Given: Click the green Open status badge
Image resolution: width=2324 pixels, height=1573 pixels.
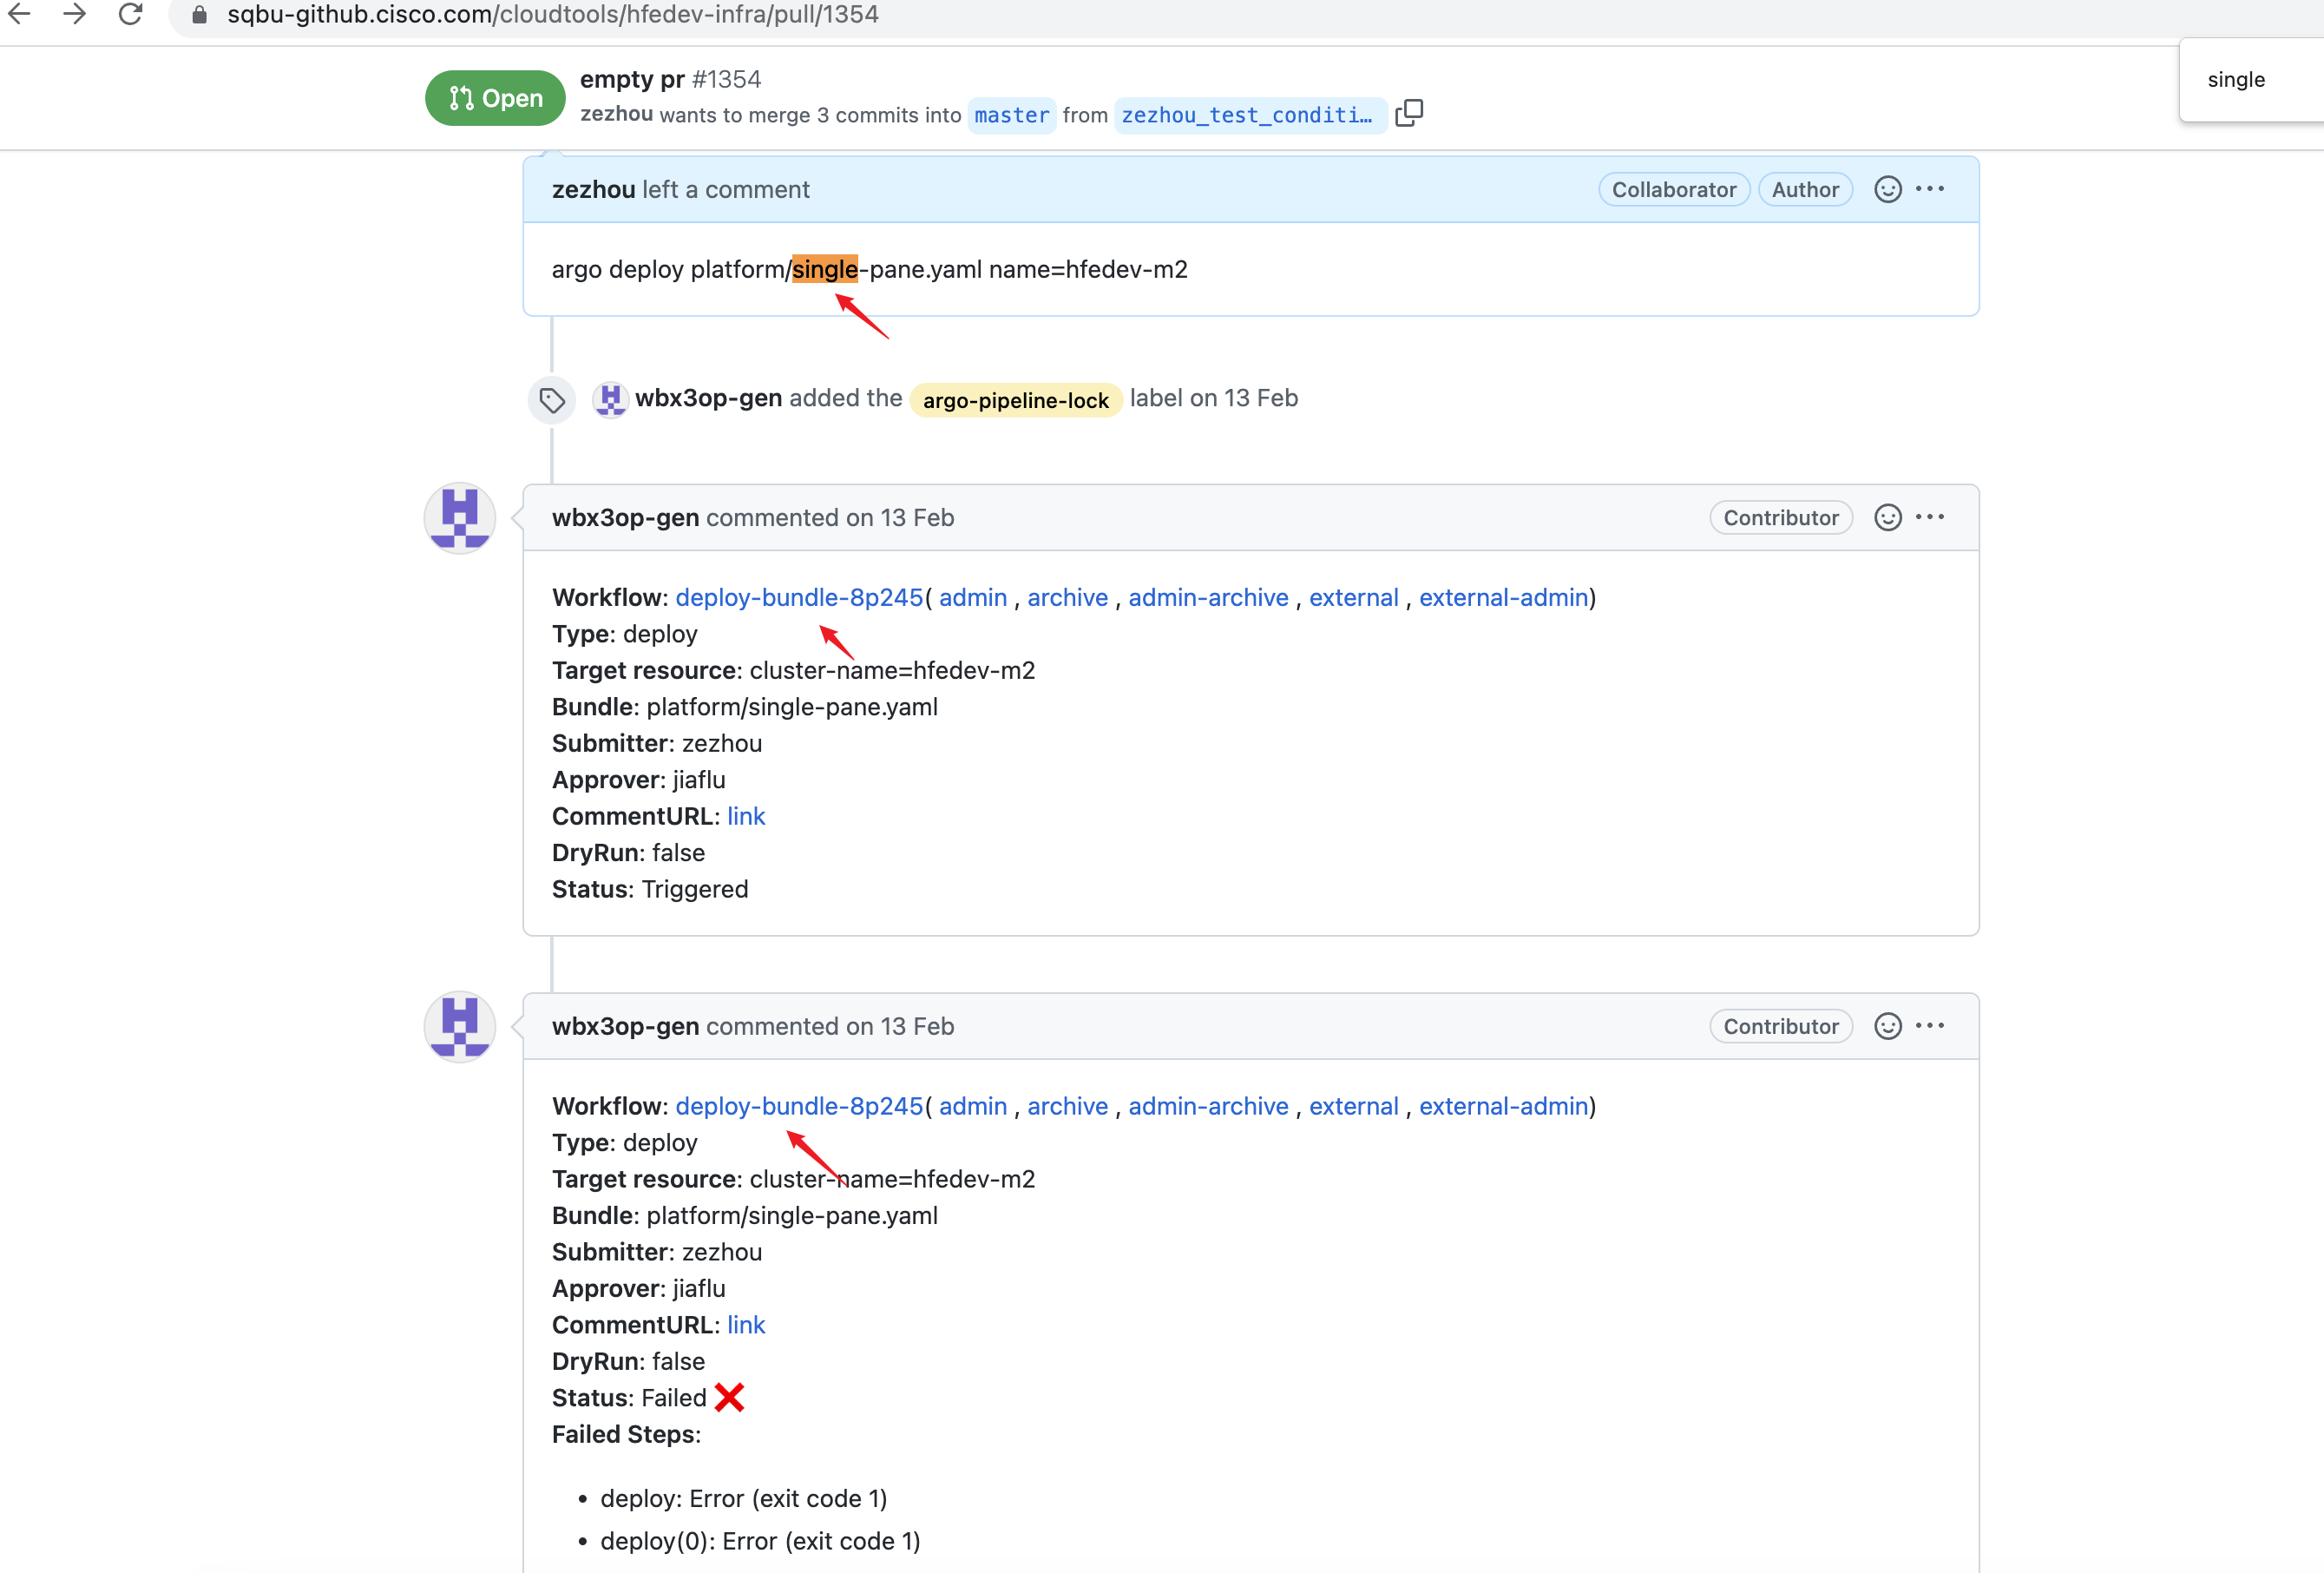Looking at the screenshot, I should 495,98.
